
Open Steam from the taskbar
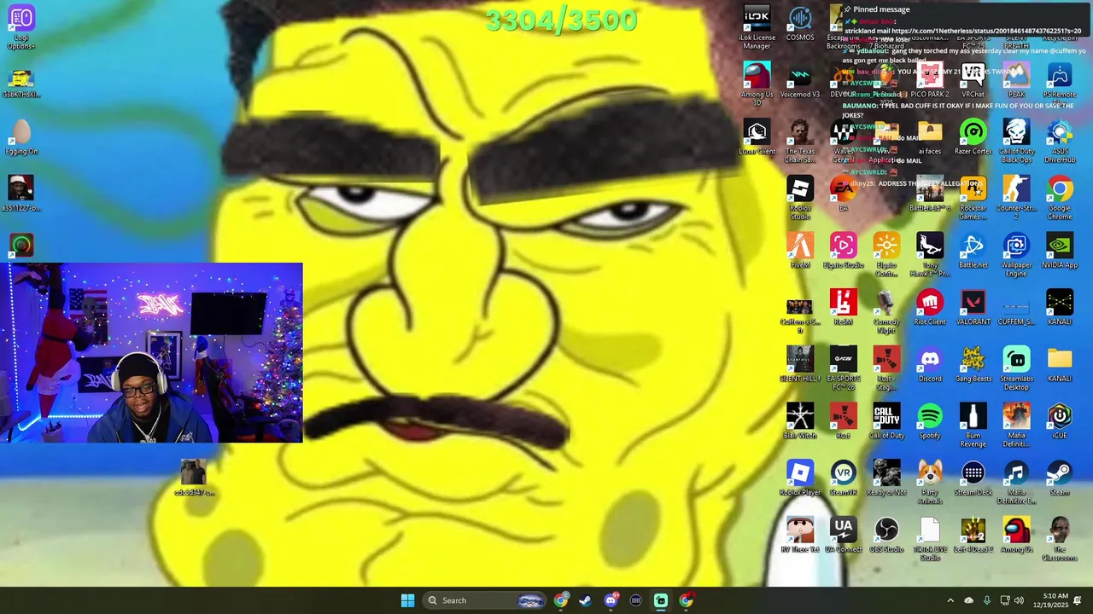585,600
